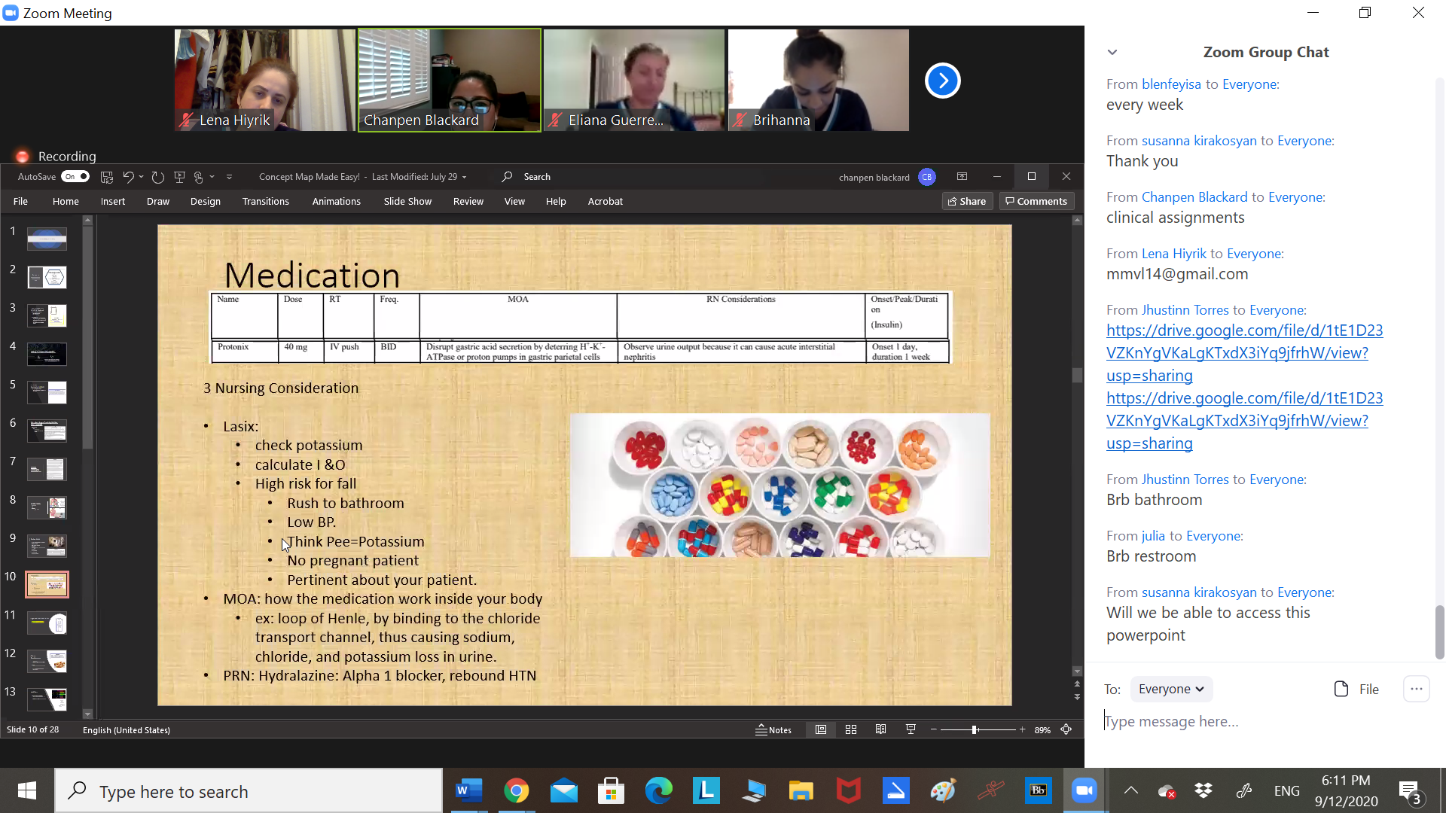Open the File menu
1446x813 pixels.
(x=20, y=201)
